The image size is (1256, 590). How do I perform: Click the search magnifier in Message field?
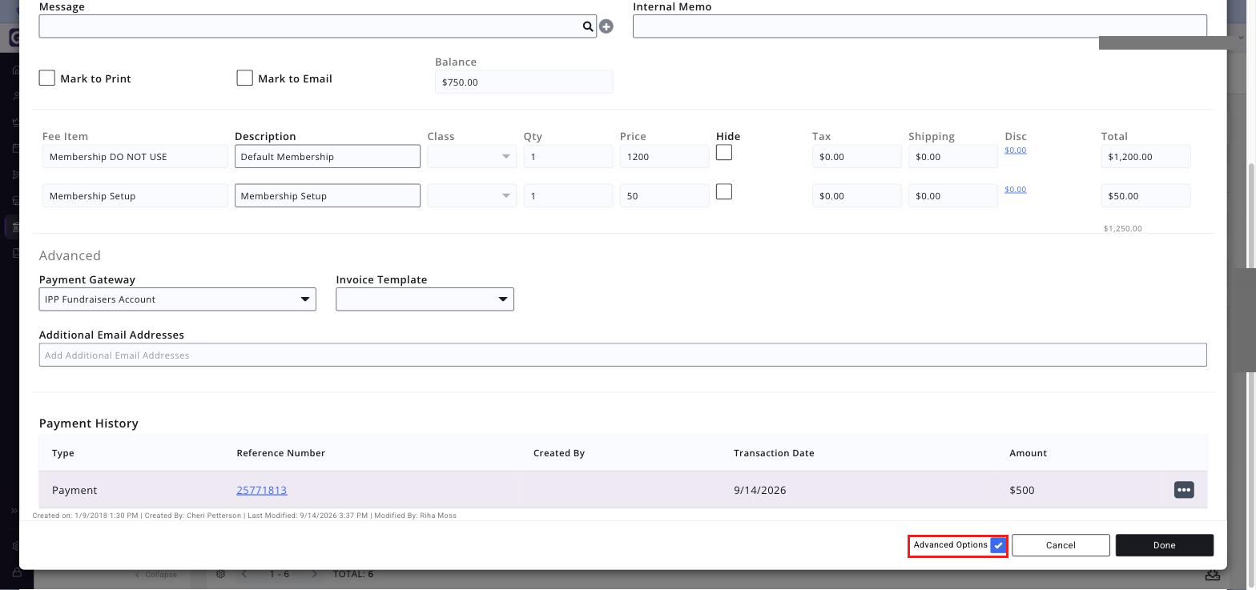[588, 26]
